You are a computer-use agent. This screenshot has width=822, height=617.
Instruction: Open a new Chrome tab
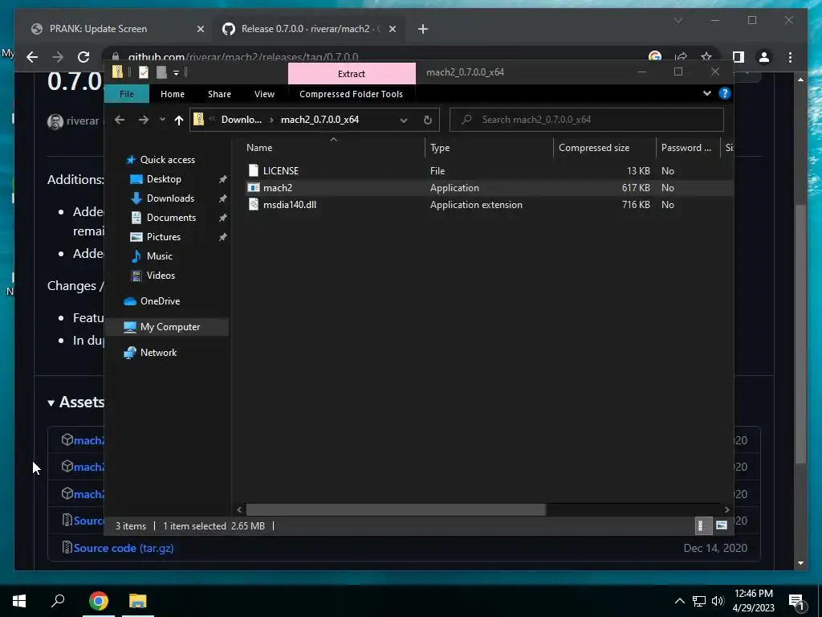tap(423, 29)
